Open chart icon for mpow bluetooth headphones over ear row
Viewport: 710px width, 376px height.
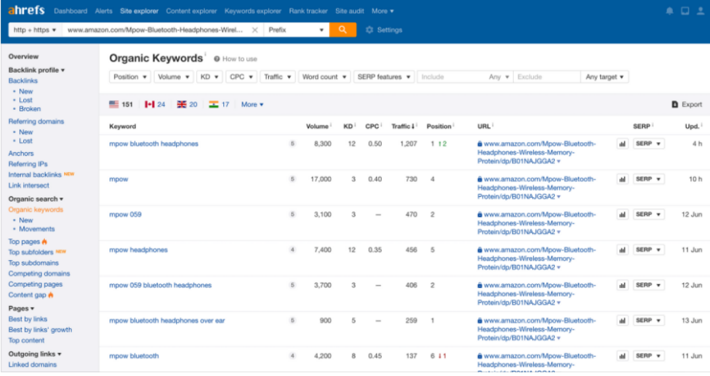pos(623,320)
